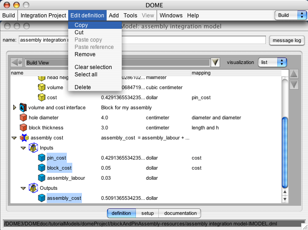Click the Outputs filter icon
308x230 pixels.
pyautogui.click(x=33, y=188)
